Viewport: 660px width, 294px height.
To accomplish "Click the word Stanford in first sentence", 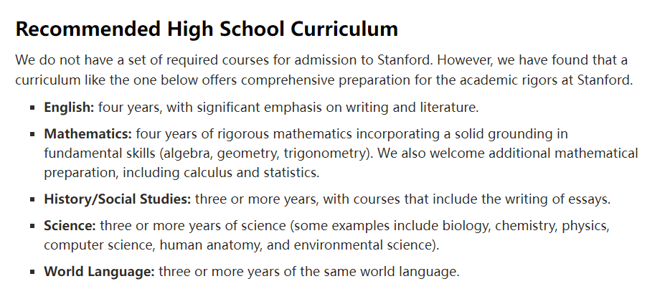I will [x=403, y=60].
